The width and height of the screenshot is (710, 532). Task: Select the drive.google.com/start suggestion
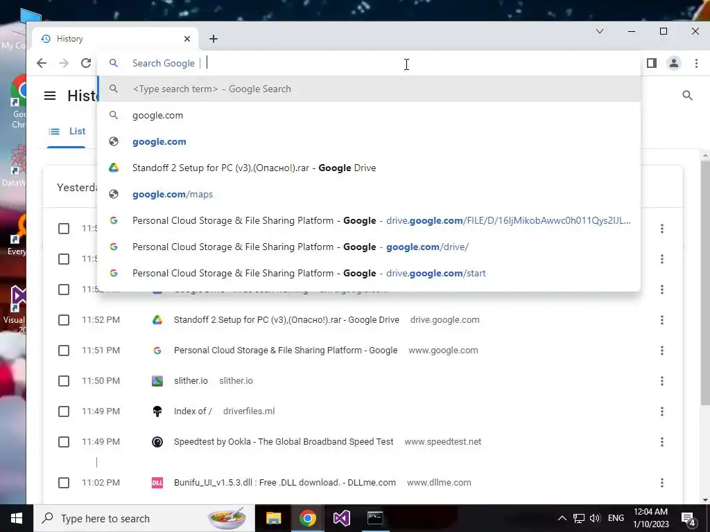pyautogui.click(x=369, y=273)
